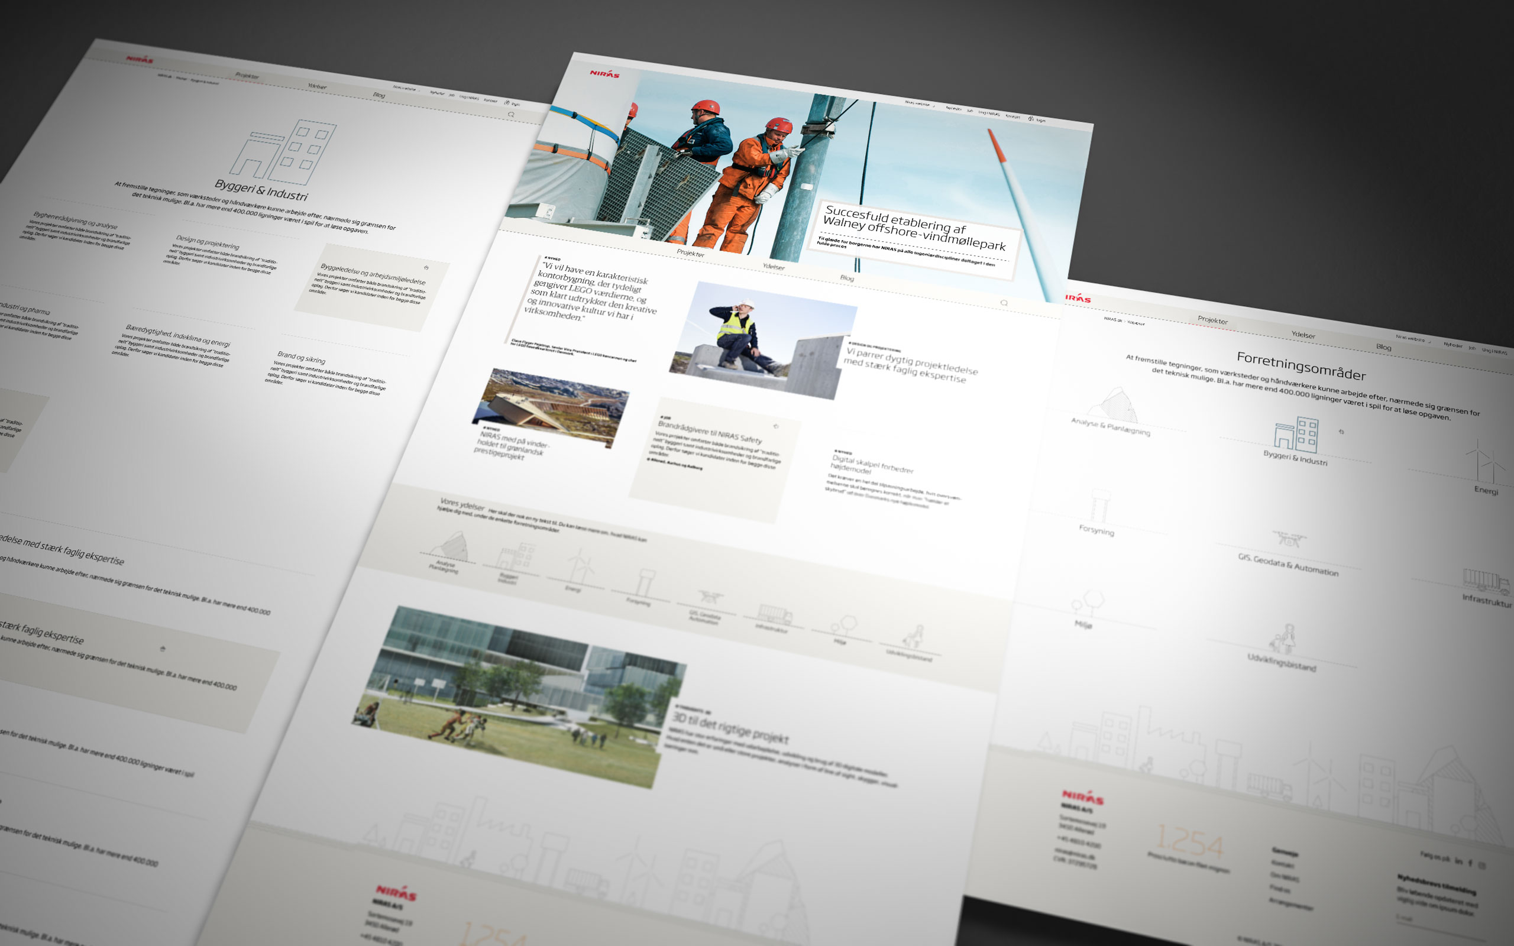The width and height of the screenshot is (1514, 946).
Task: Click the NIRAS logo on the left page
Action: tap(140, 60)
